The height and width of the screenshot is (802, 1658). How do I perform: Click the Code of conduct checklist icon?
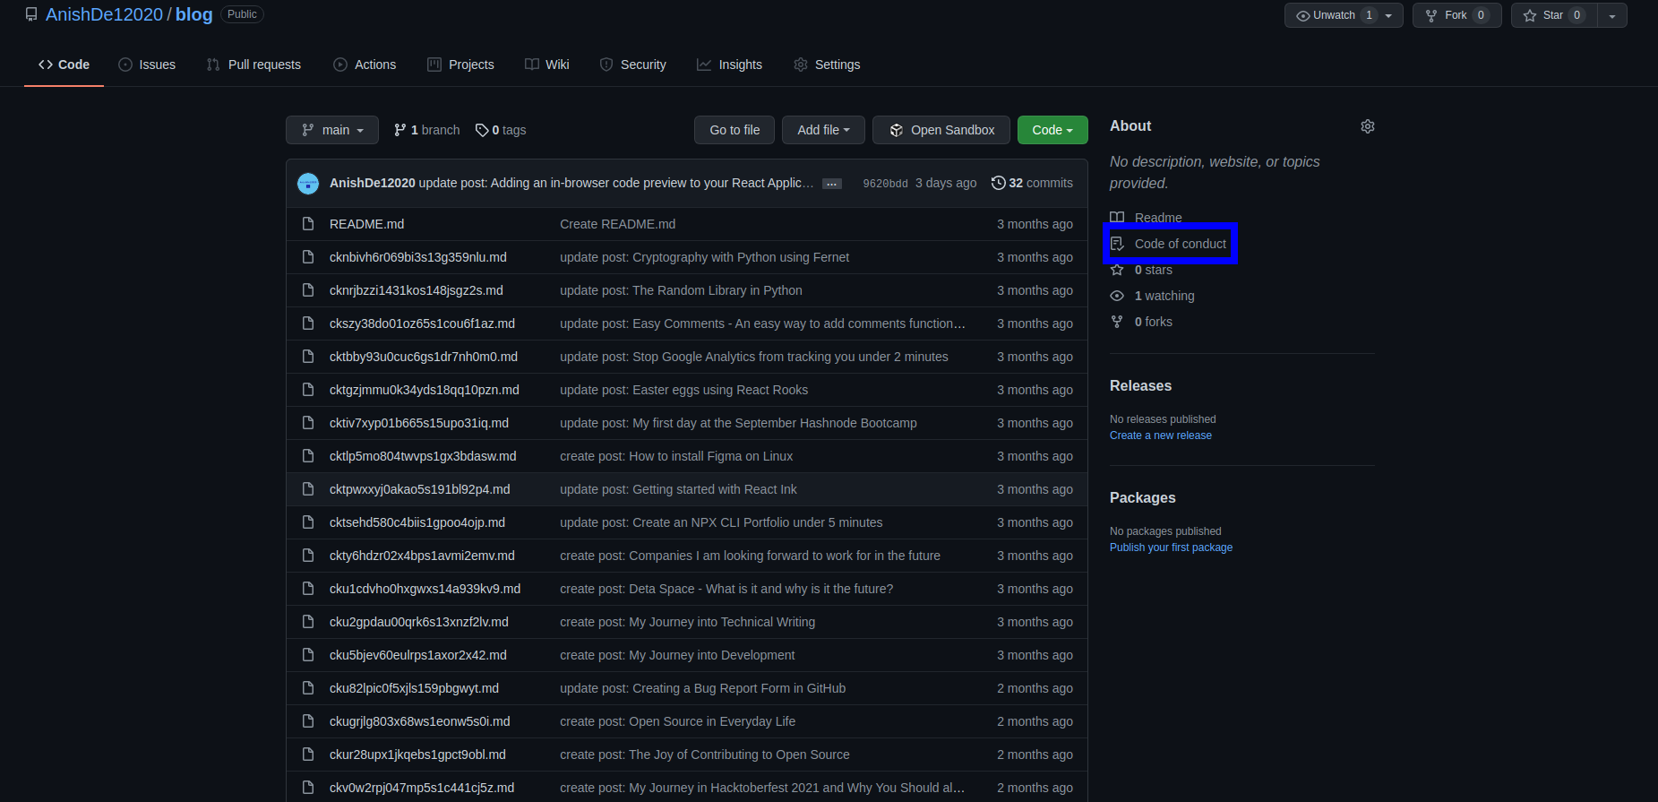pos(1117,244)
